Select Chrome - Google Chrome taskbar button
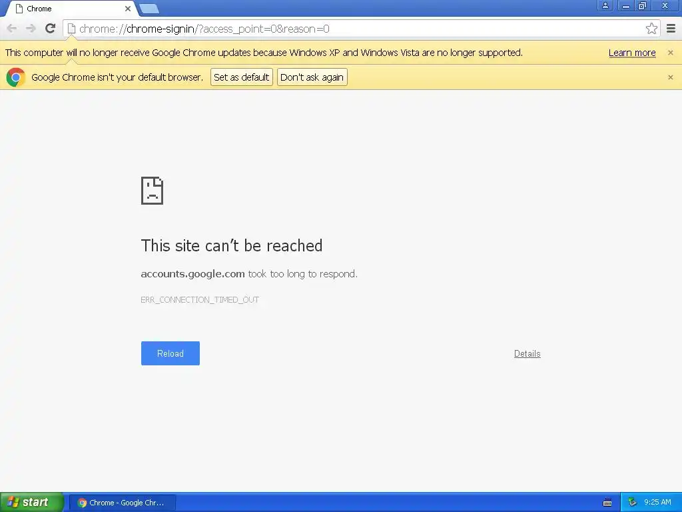This screenshot has width=682, height=512. pyautogui.click(x=123, y=503)
